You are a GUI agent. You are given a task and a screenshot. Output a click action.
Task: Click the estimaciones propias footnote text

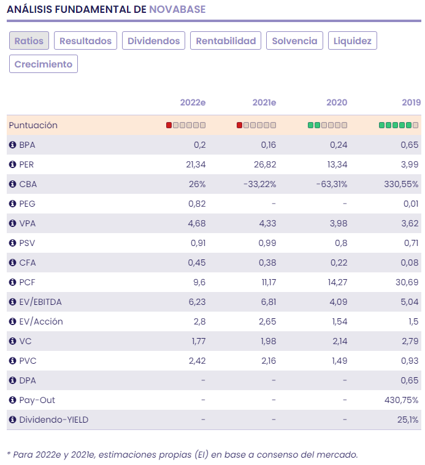click(x=183, y=455)
